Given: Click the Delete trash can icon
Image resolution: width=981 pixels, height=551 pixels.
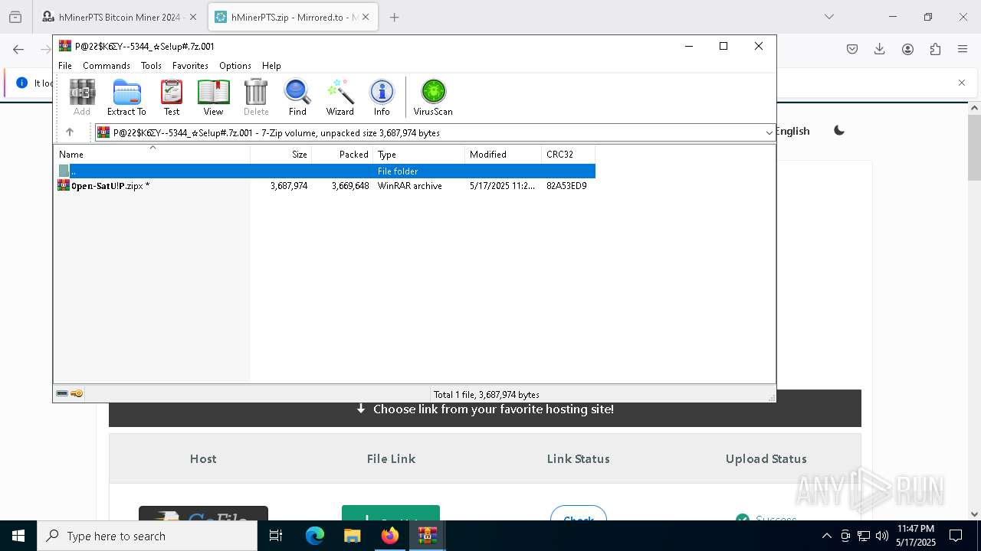Looking at the screenshot, I should [256, 97].
